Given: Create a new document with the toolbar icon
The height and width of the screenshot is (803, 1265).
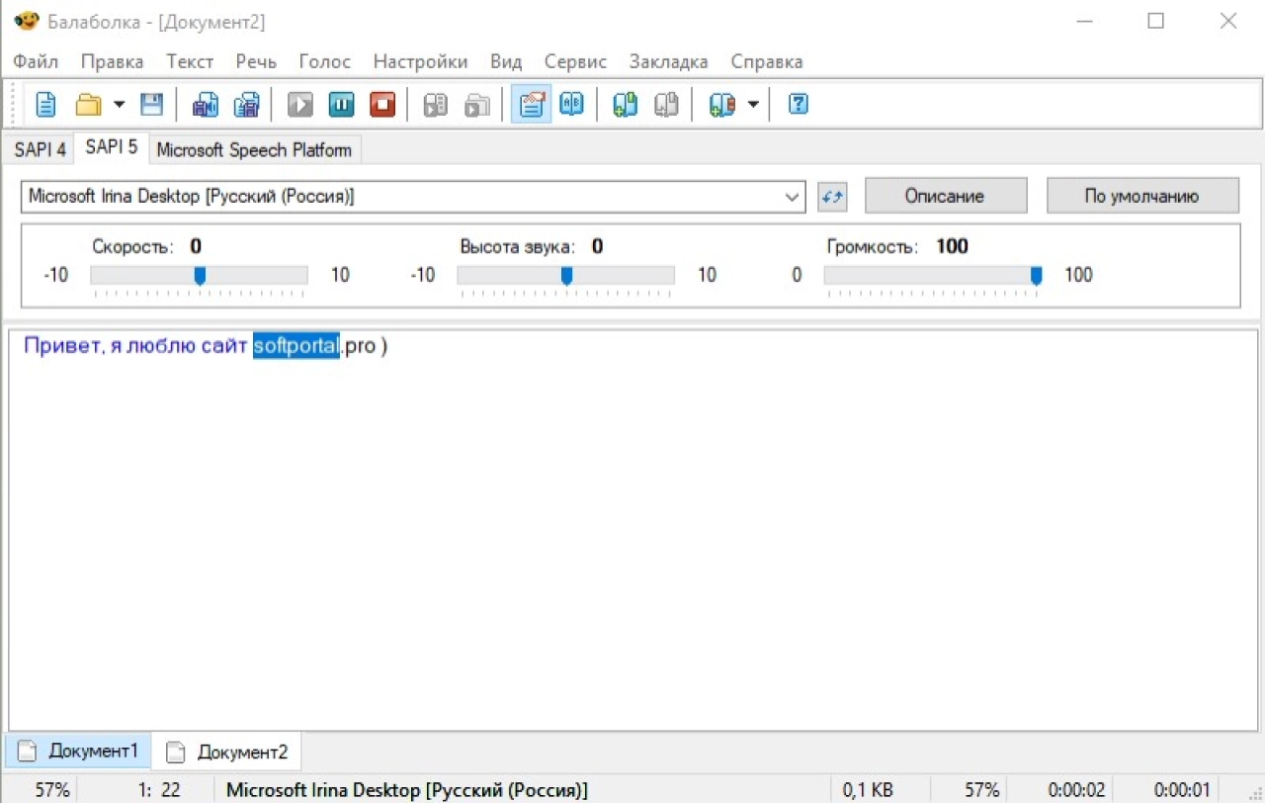Looking at the screenshot, I should [46, 104].
